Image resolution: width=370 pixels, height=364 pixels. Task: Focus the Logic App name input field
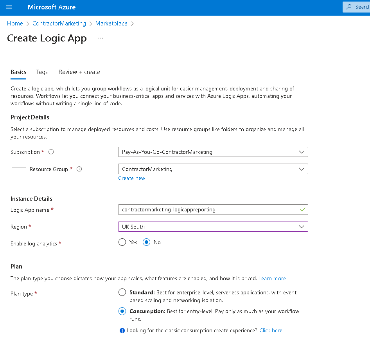(213, 210)
